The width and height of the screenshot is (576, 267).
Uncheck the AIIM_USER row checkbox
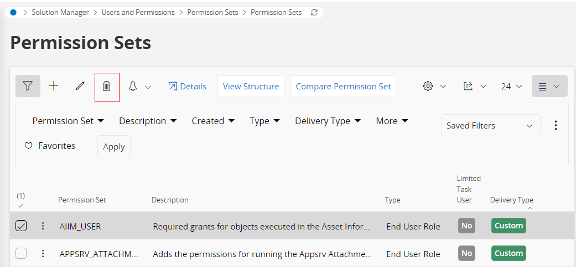[21, 226]
